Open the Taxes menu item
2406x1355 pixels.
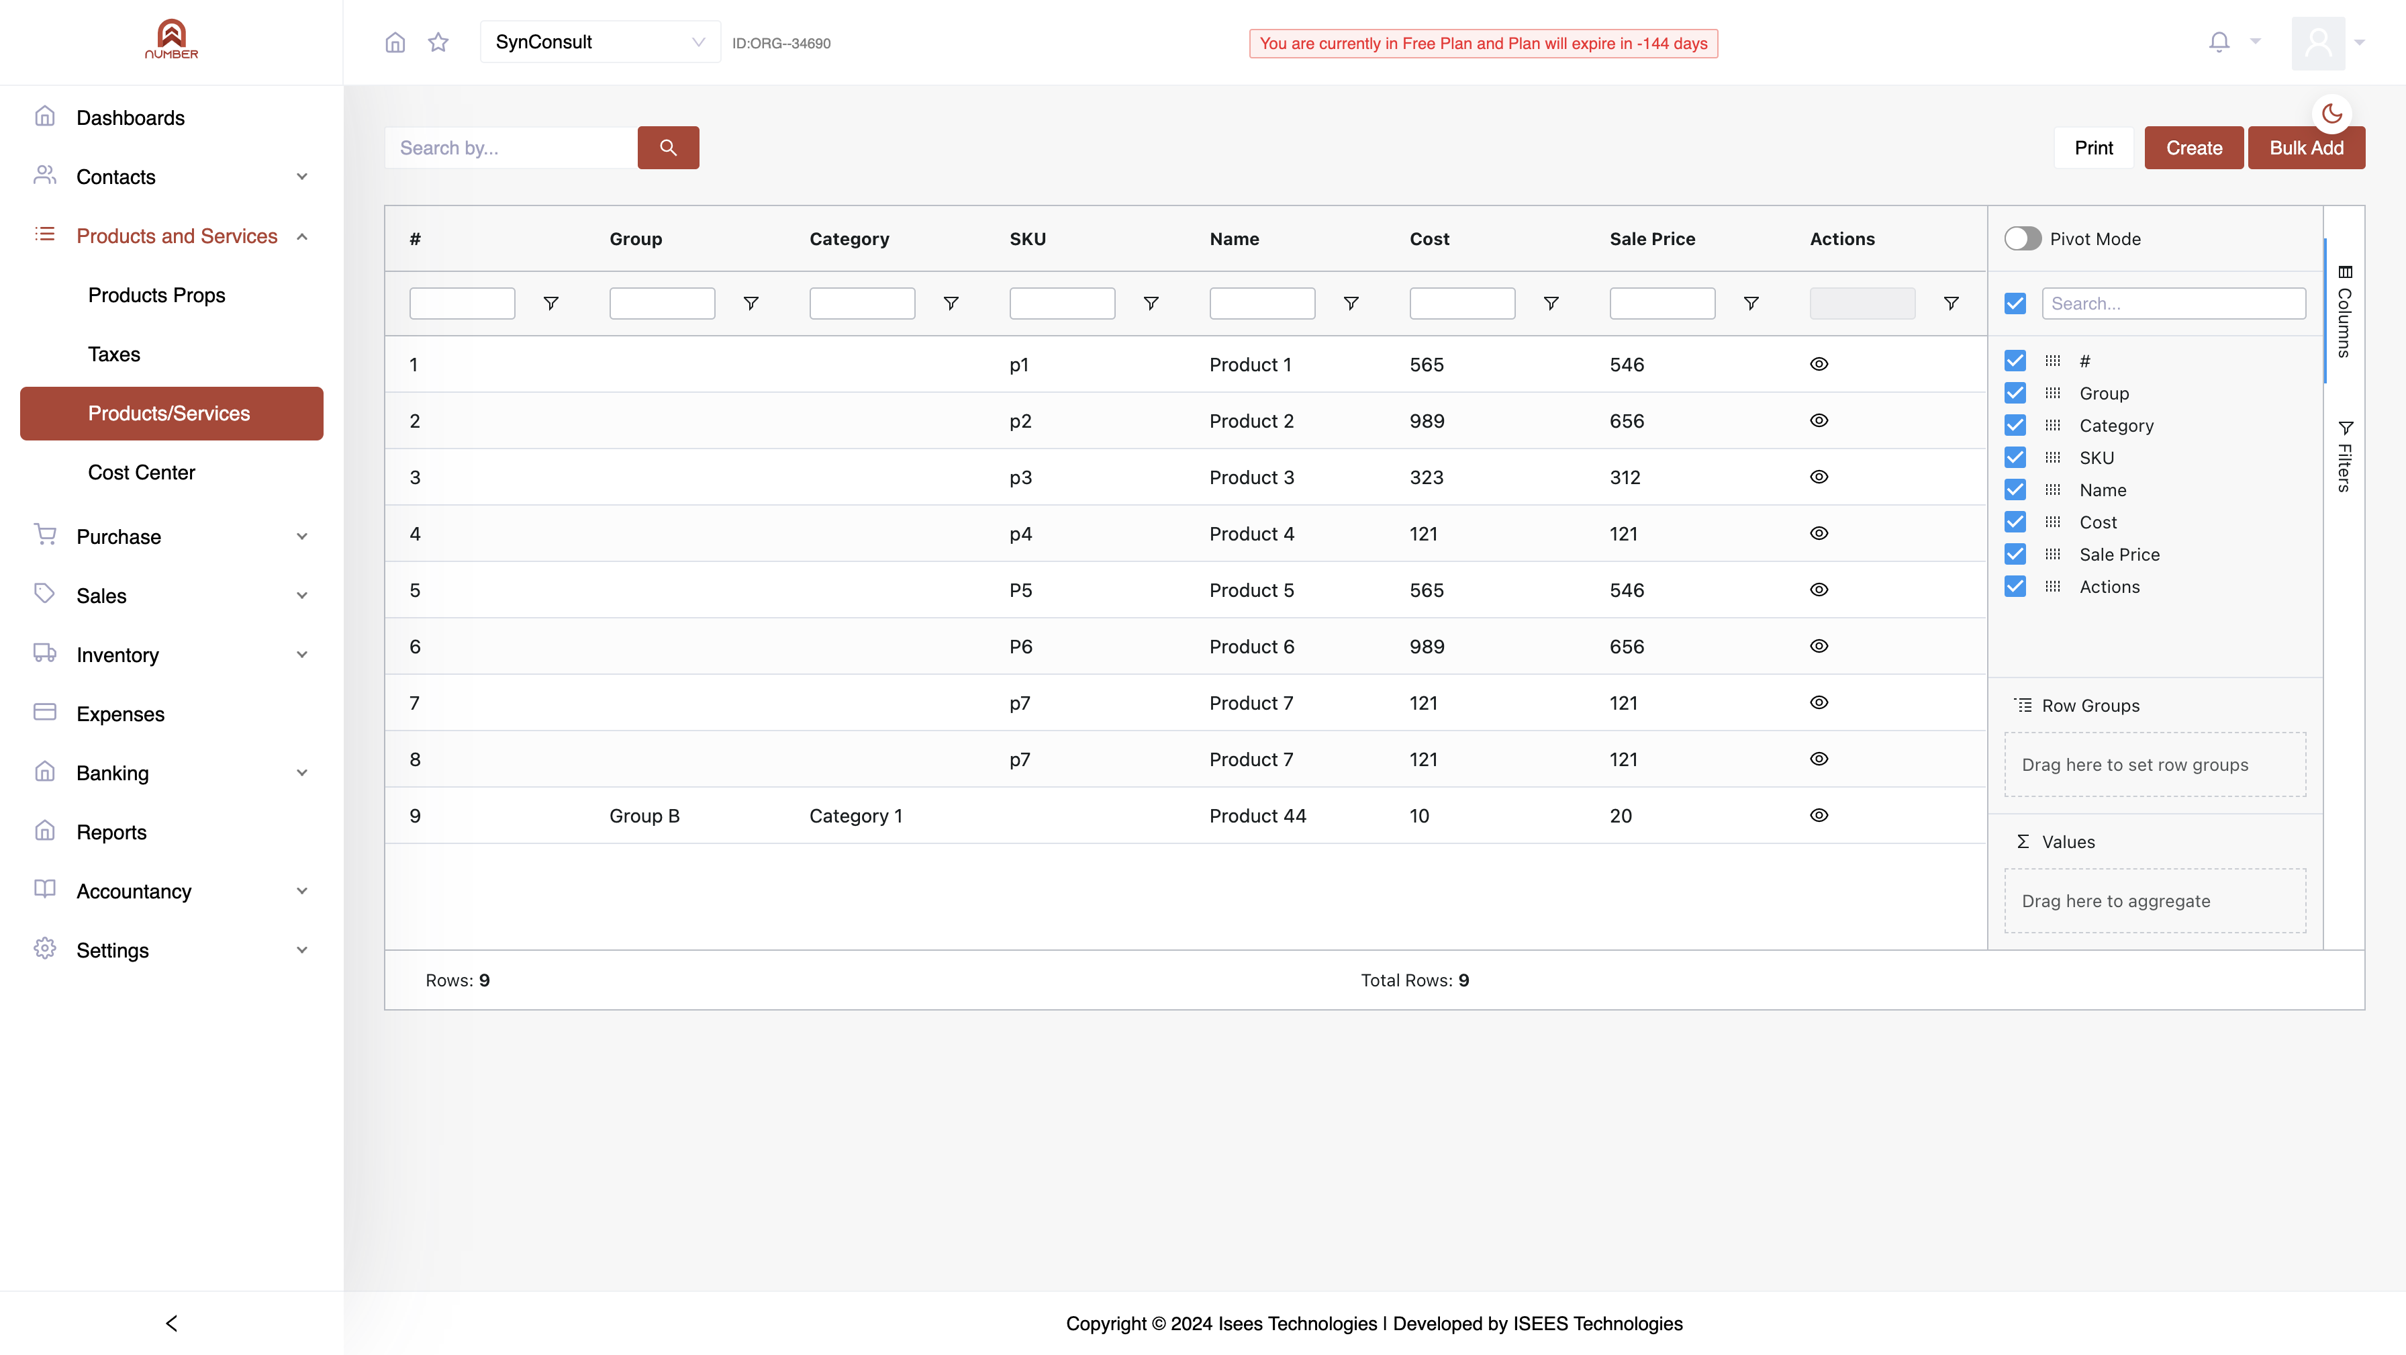tap(114, 354)
